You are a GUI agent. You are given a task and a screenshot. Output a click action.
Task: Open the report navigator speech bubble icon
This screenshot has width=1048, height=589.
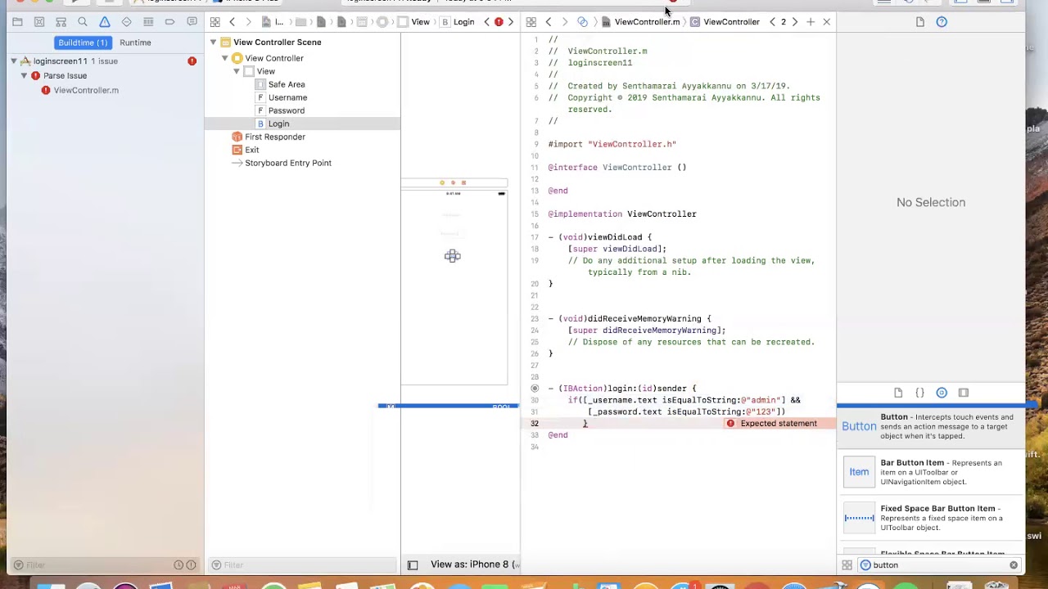(x=192, y=22)
